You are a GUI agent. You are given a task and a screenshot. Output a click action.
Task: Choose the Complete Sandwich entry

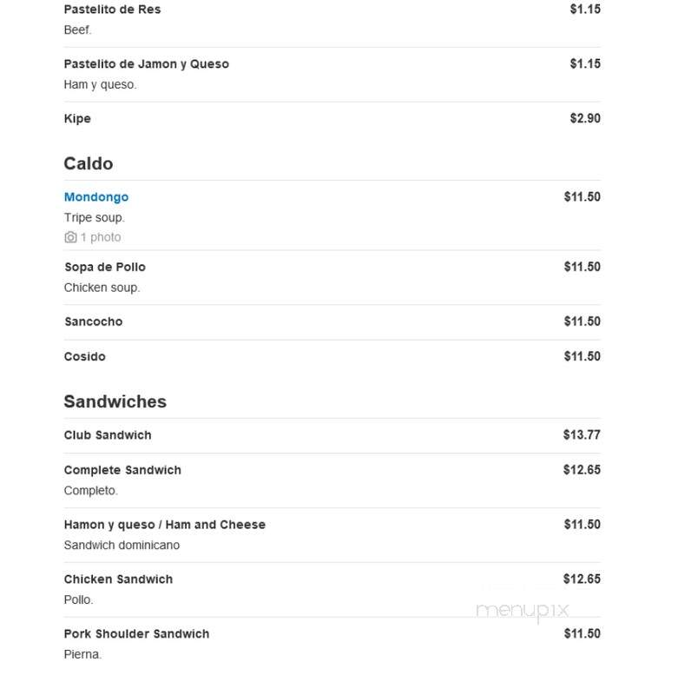tap(122, 470)
